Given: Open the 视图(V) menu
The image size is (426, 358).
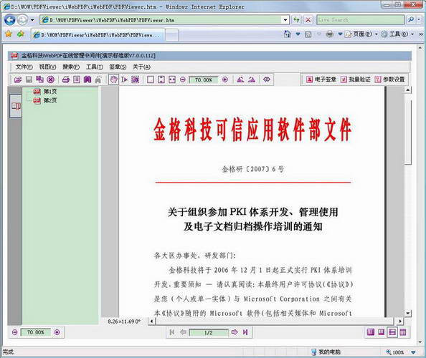Looking at the screenshot, I should (47, 67).
